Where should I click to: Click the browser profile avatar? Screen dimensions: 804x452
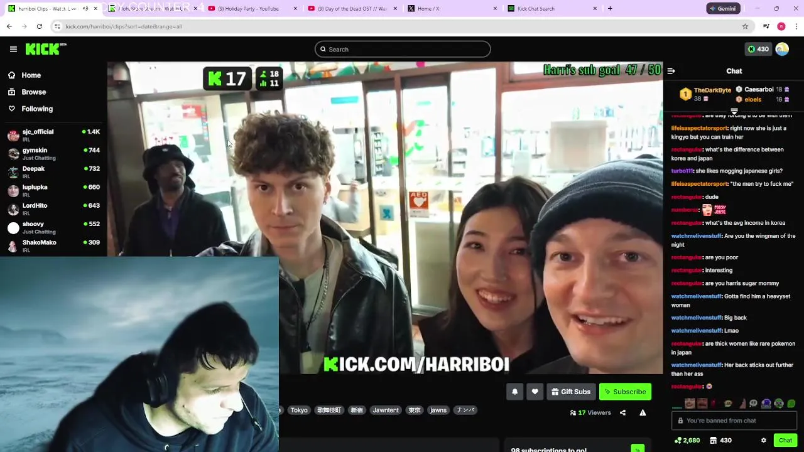point(781,26)
